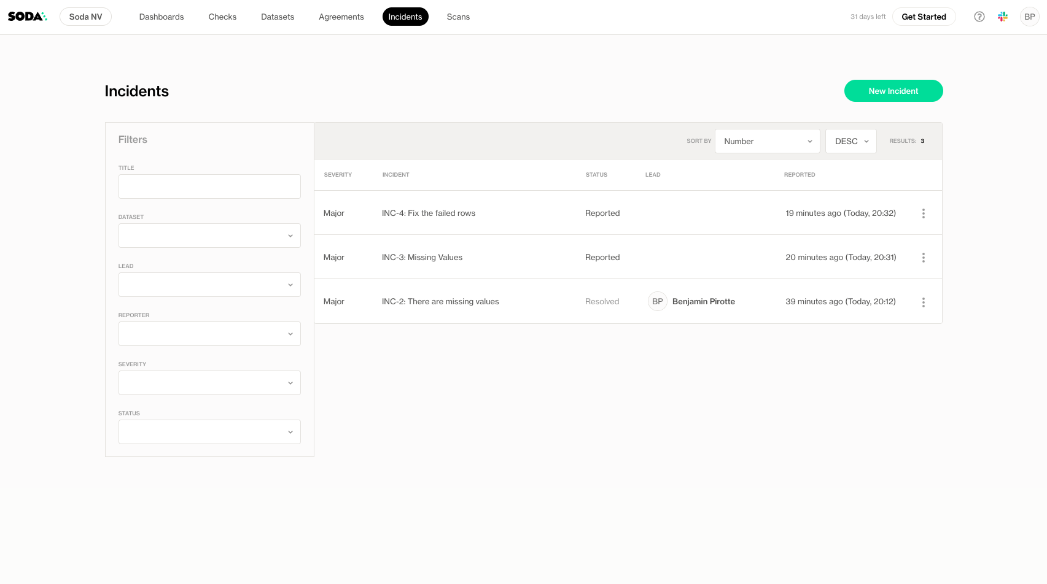Viewport: 1047px width, 584px height.
Task: Click the Slack integration icon
Action: click(x=1003, y=17)
